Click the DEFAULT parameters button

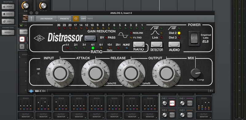(8, 32)
